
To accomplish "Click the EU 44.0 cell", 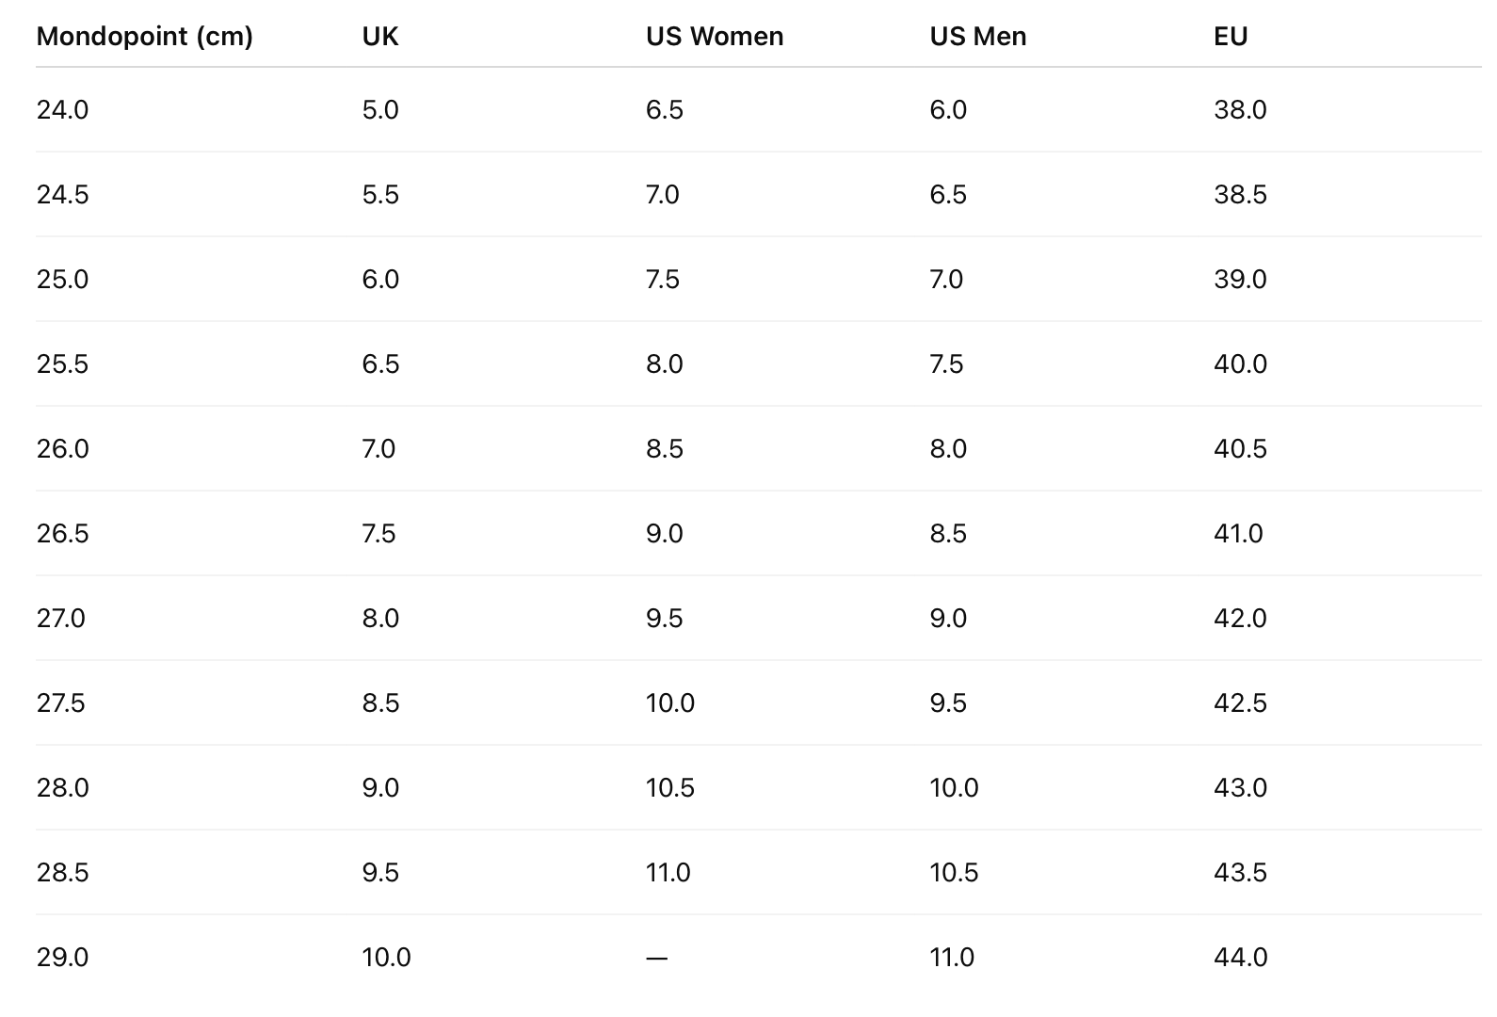I will [1240, 958].
